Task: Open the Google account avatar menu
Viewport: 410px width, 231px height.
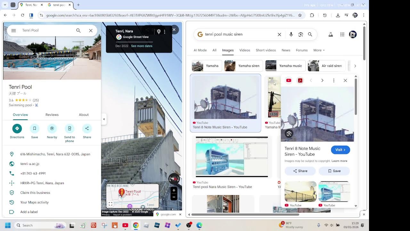Action: (353, 34)
